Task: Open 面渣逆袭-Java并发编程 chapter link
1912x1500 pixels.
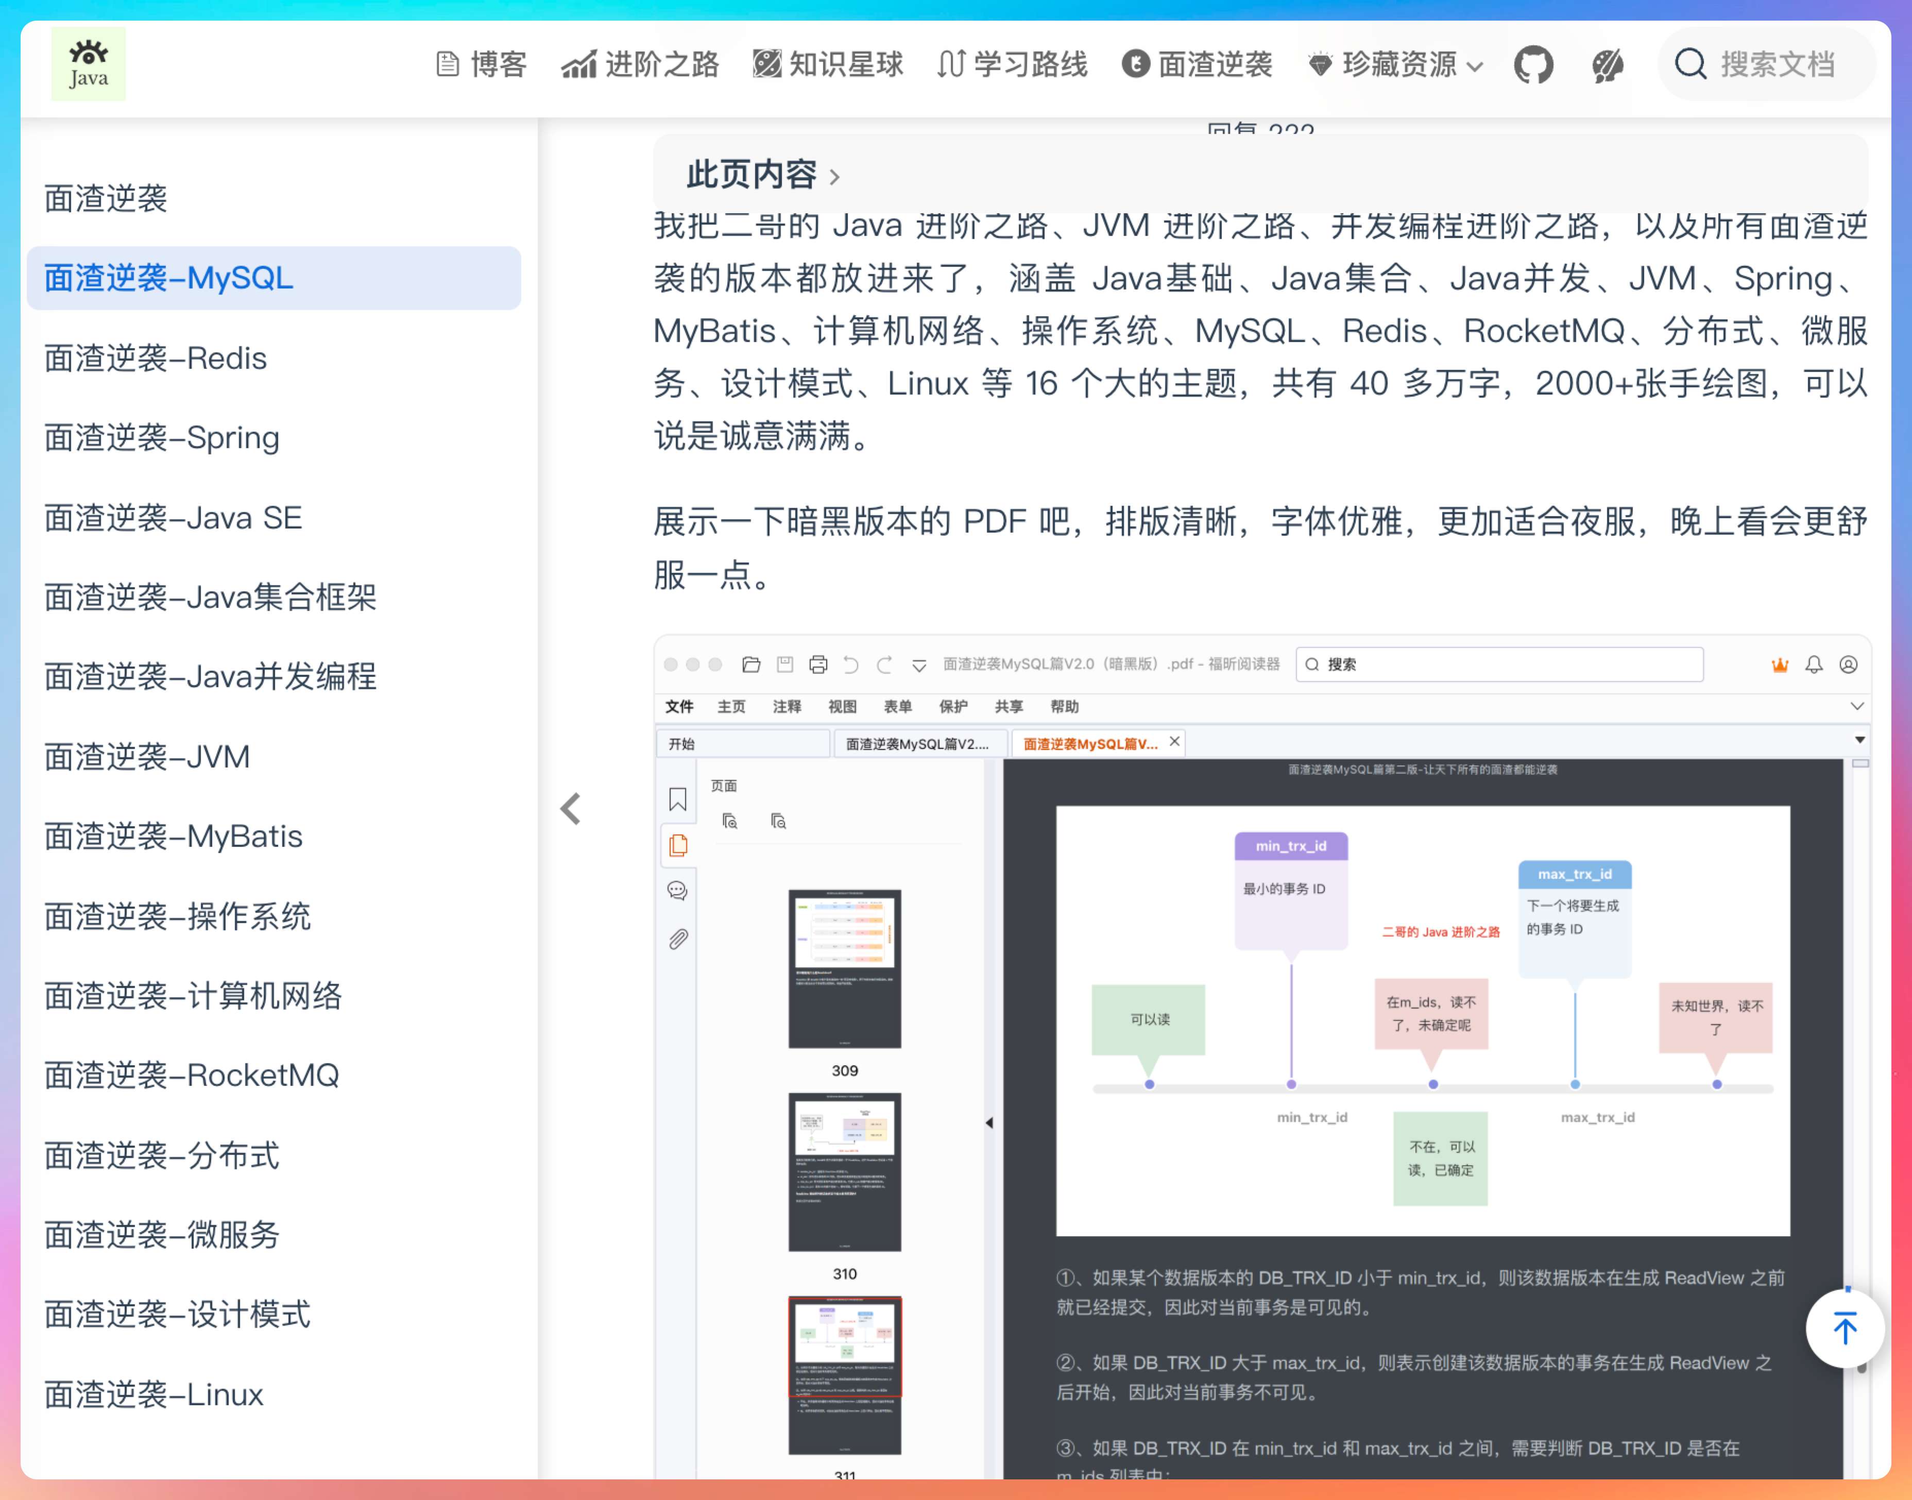Action: tap(210, 676)
